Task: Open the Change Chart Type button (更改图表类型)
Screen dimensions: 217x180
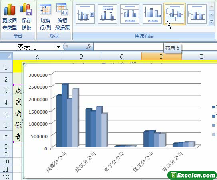Action: [x=10, y=17]
